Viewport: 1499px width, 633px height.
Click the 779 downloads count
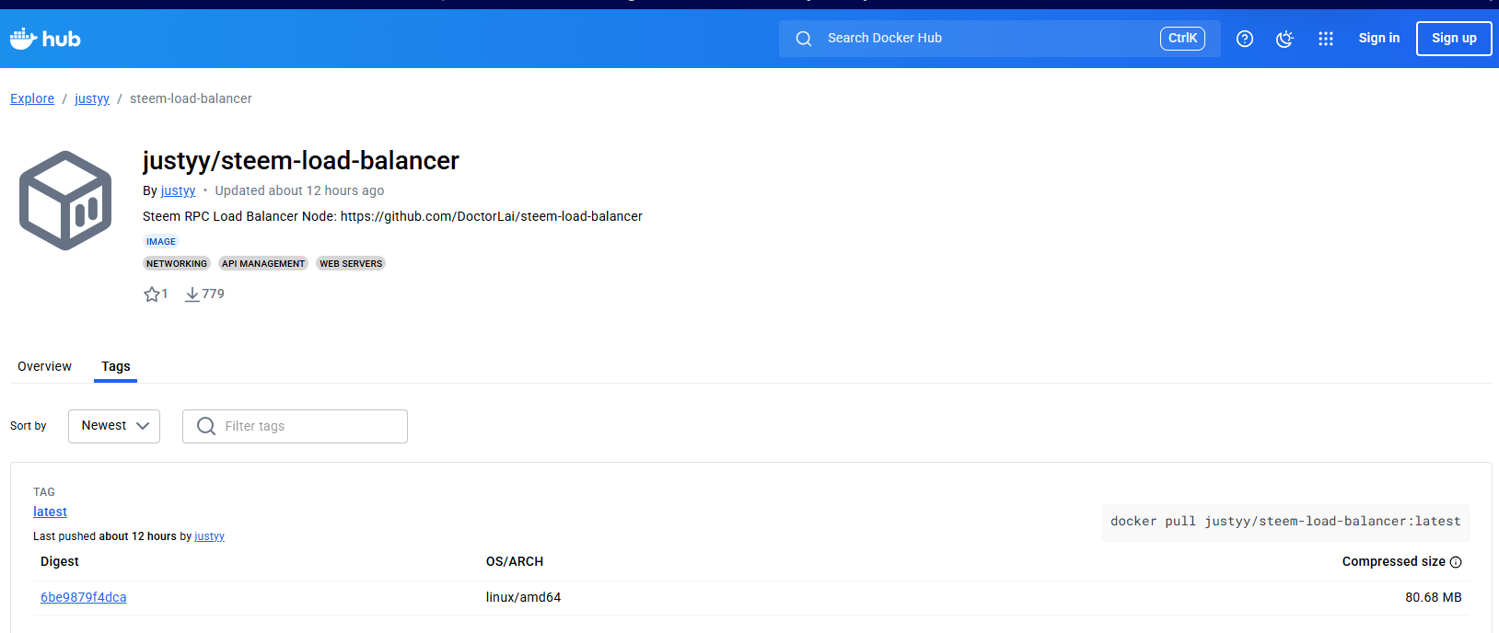pos(213,293)
